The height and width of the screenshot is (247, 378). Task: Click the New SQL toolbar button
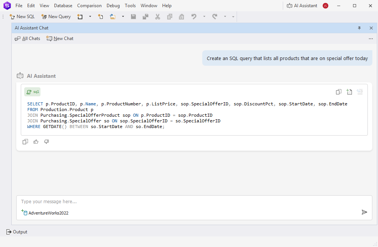click(22, 17)
